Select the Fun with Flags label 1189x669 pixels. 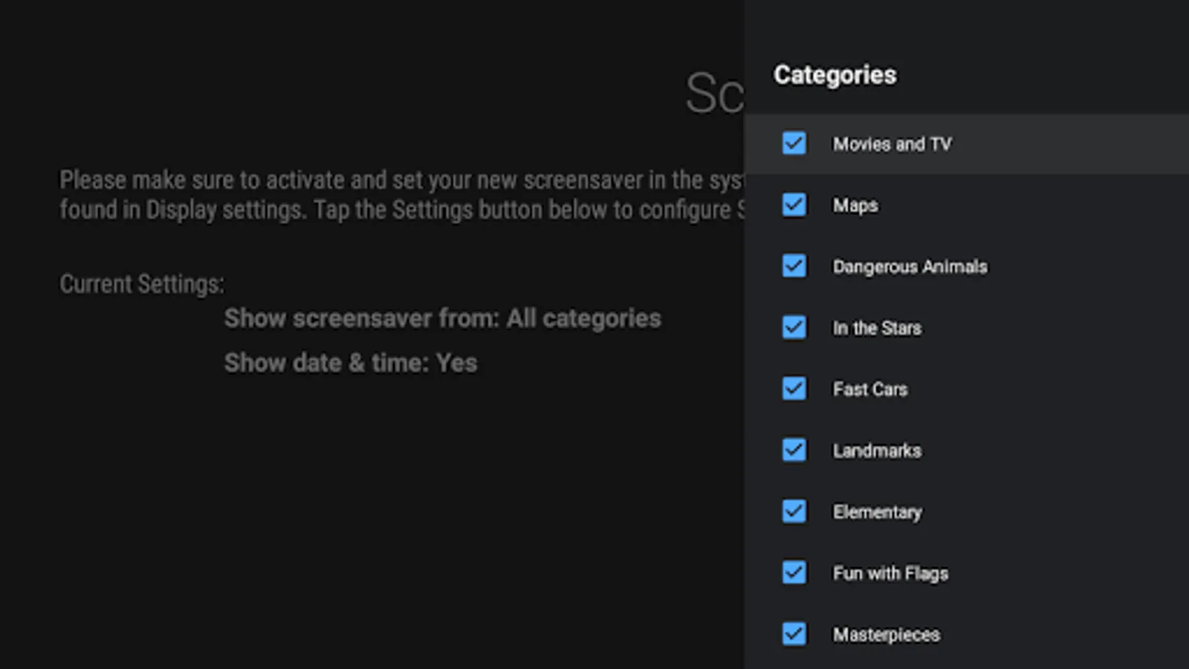(x=890, y=573)
